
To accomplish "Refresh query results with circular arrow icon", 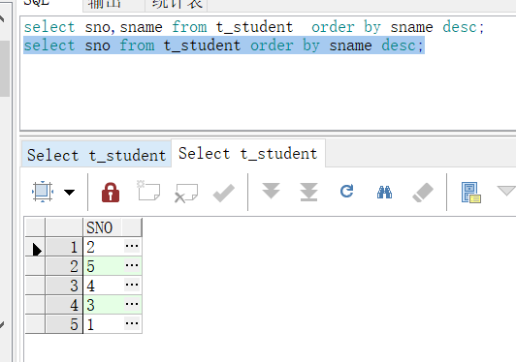I will [346, 191].
